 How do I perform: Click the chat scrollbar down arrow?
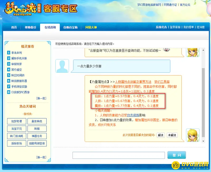203,141
